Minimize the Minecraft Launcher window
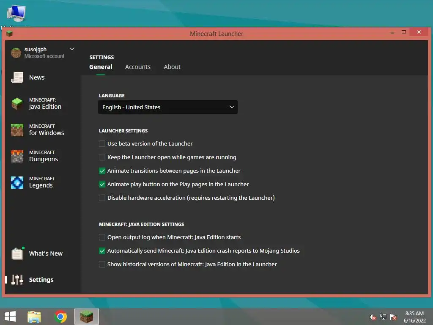Screen dimensions: 433x325 (392, 33)
